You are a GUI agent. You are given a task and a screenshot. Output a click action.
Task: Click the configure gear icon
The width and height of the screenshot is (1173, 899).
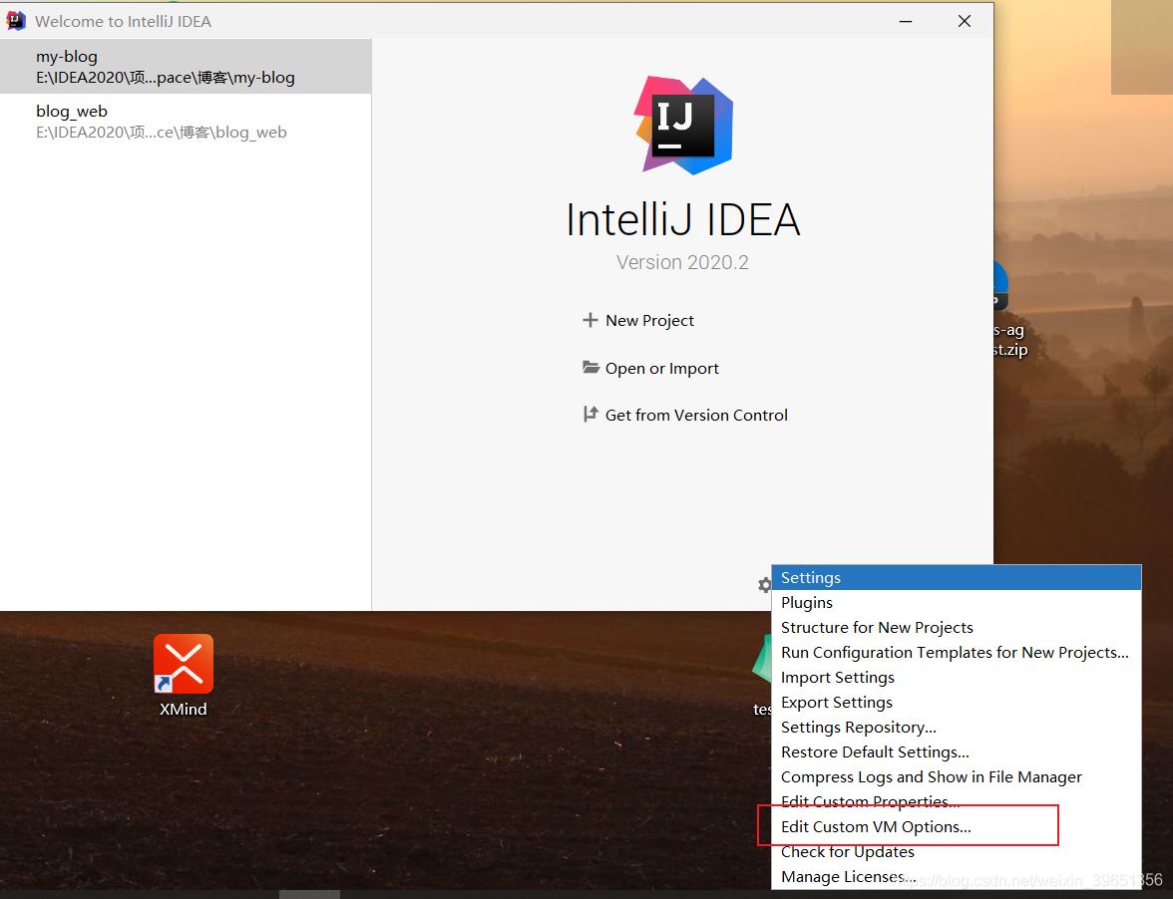pyautogui.click(x=764, y=585)
